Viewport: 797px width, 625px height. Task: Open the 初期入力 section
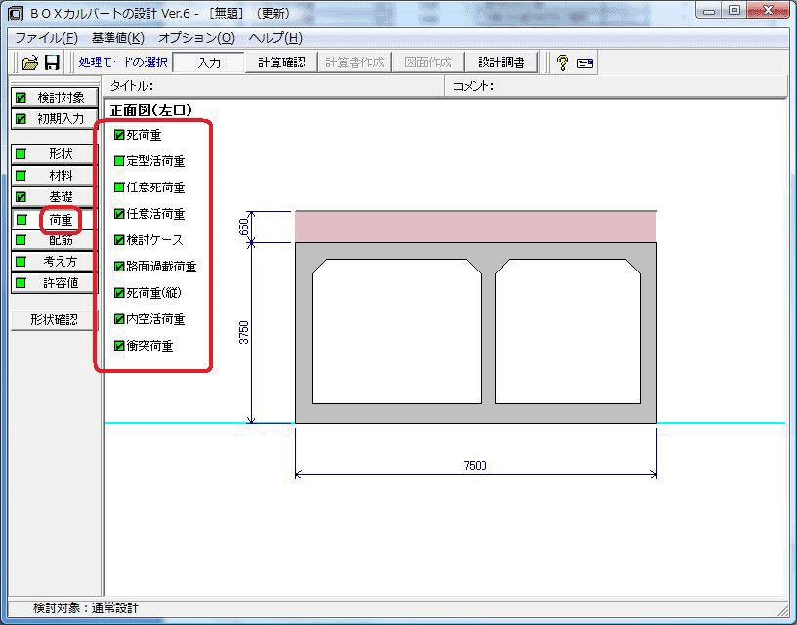click(x=54, y=118)
